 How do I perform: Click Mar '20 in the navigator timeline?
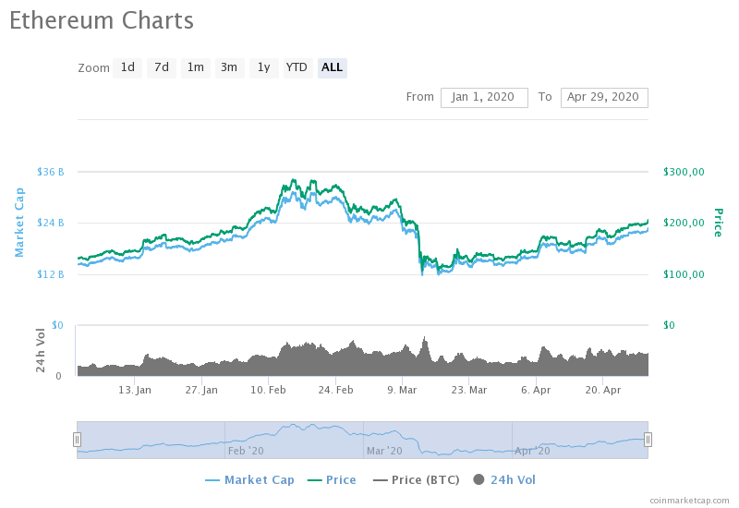click(x=384, y=451)
